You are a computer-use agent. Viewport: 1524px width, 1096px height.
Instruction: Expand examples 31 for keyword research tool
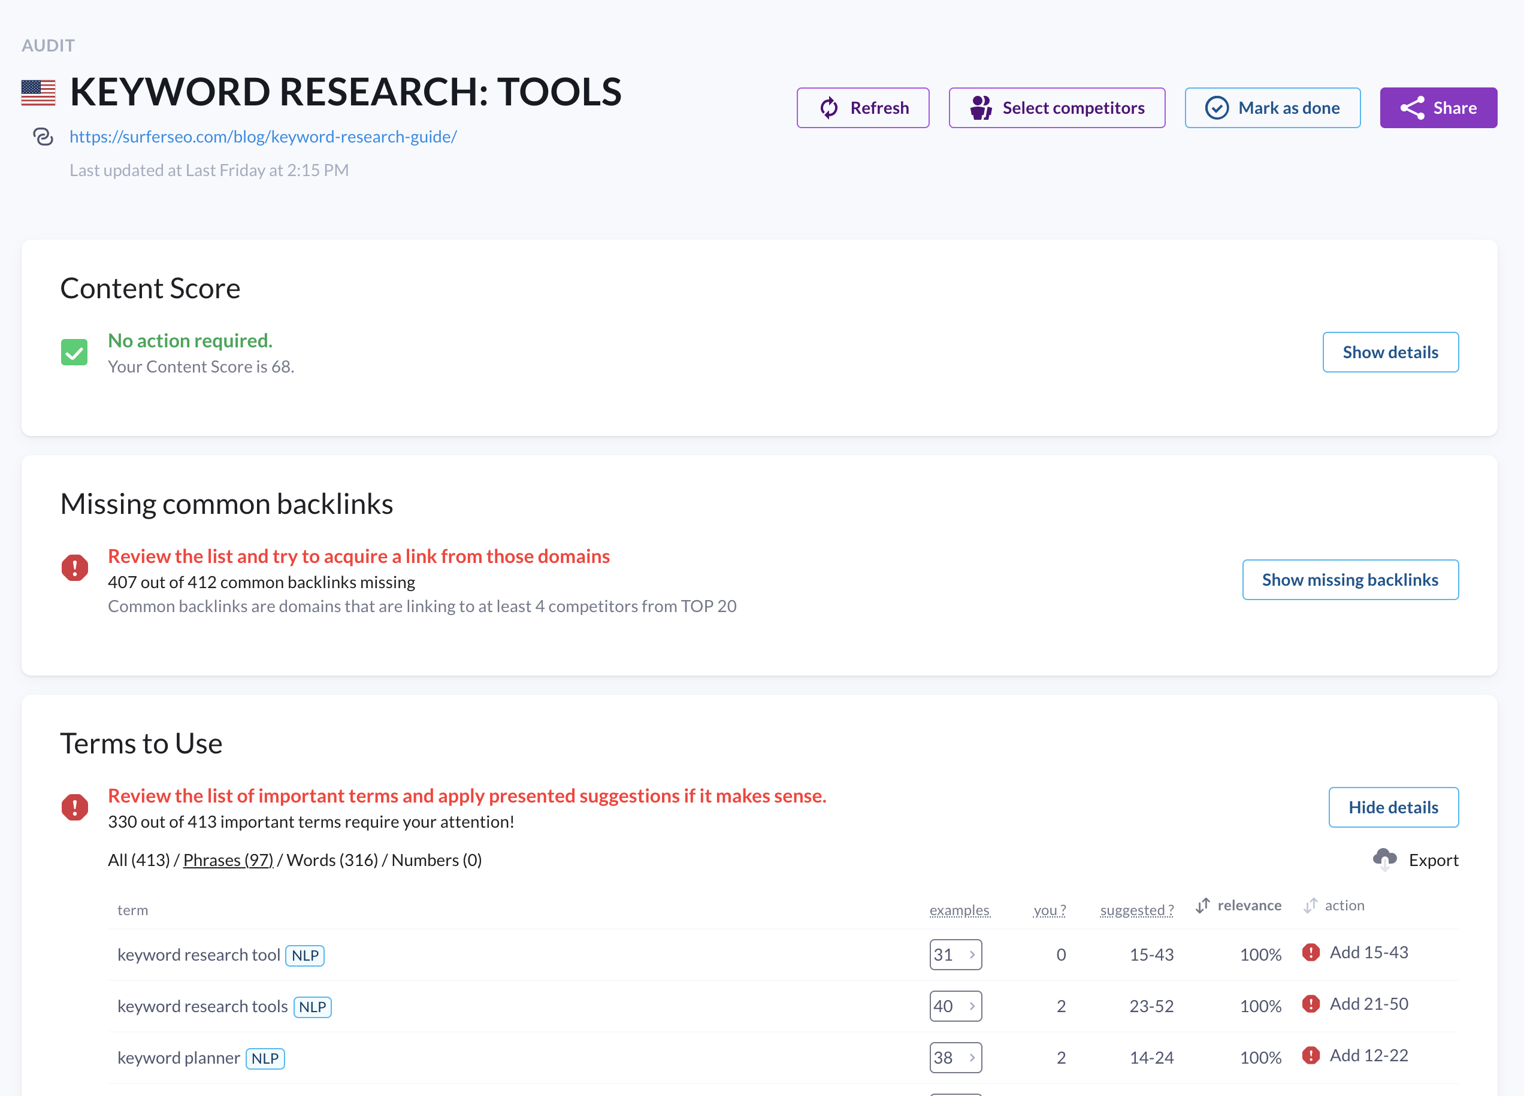(955, 954)
